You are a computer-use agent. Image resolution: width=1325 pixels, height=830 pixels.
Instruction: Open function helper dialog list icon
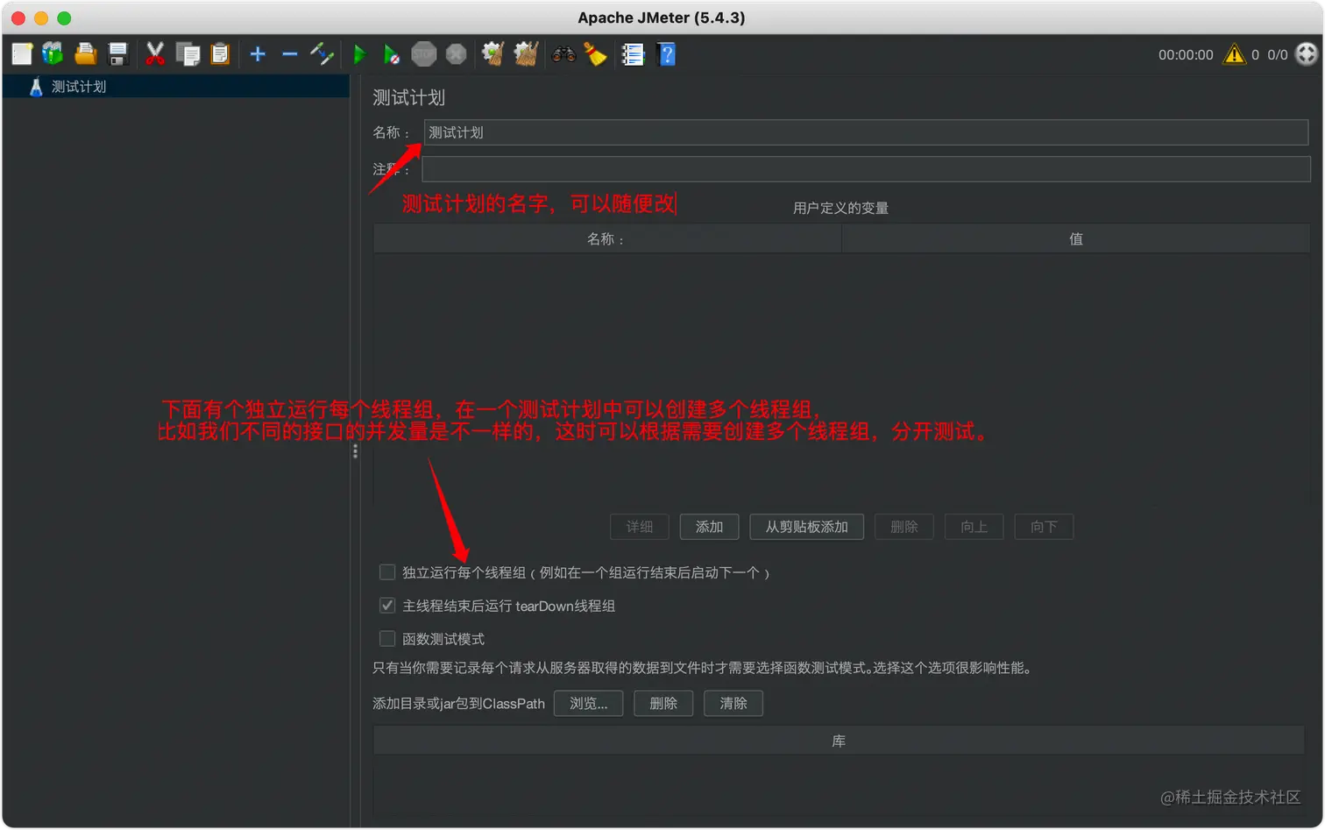(633, 54)
